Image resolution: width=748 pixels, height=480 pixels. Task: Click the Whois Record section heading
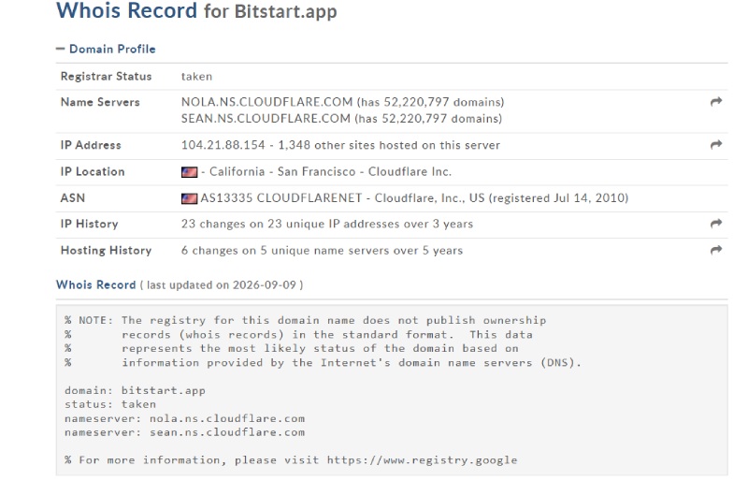96,284
